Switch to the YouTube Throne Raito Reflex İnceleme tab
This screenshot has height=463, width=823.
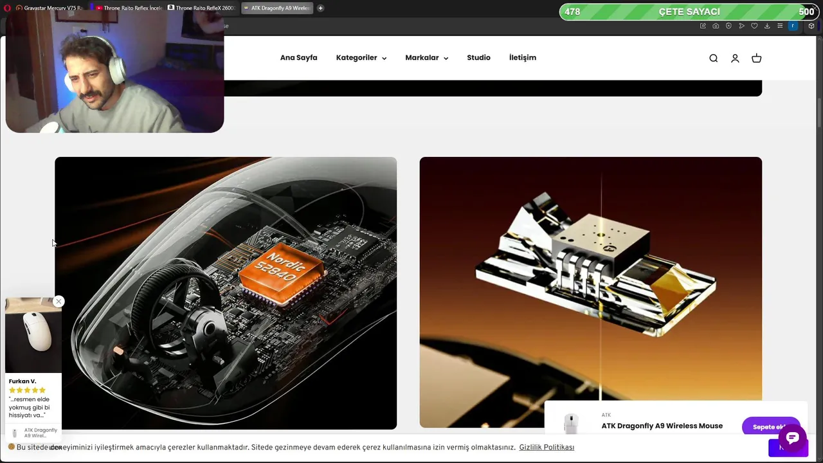coord(129,8)
